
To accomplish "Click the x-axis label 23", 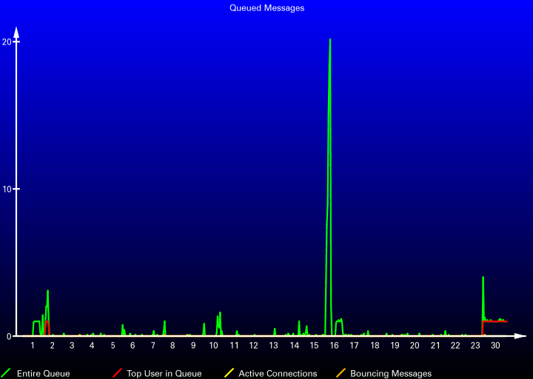I will click(x=475, y=346).
